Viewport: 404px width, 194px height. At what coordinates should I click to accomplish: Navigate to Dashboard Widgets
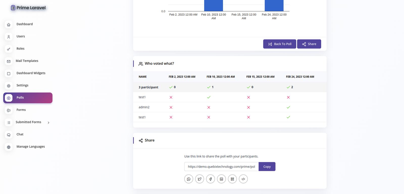[31, 73]
